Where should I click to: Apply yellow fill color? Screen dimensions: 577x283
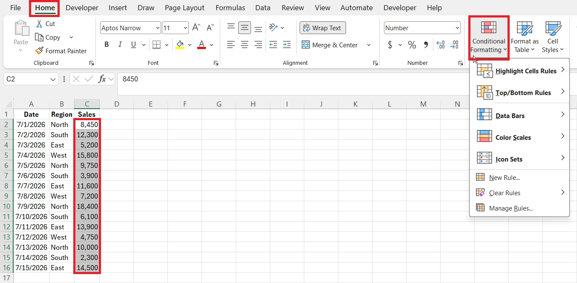click(x=179, y=45)
